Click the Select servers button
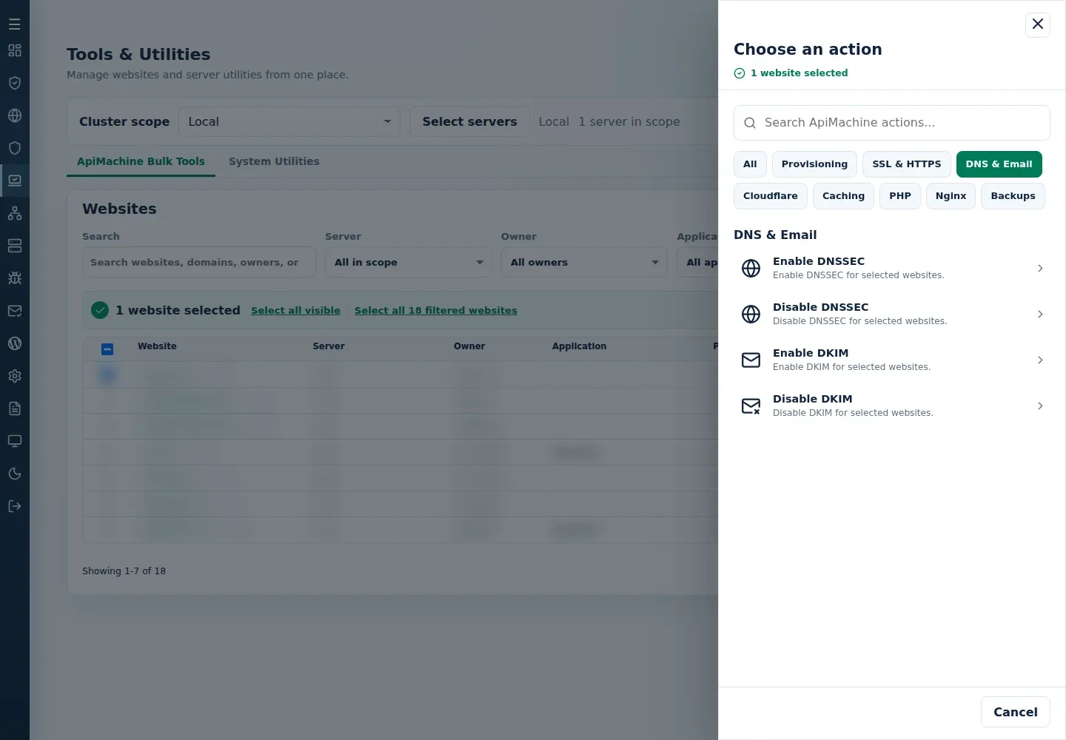Viewport: 1066px width, 740px height. 469,121
